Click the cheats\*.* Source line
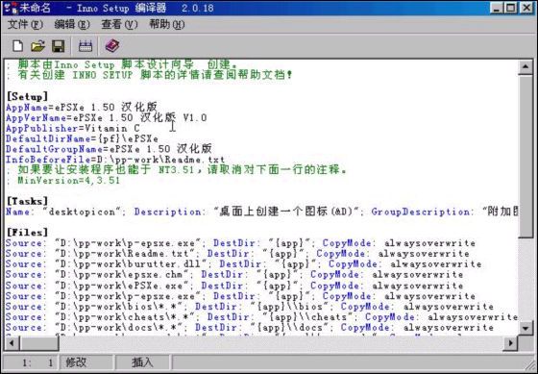 click(261, 316)
